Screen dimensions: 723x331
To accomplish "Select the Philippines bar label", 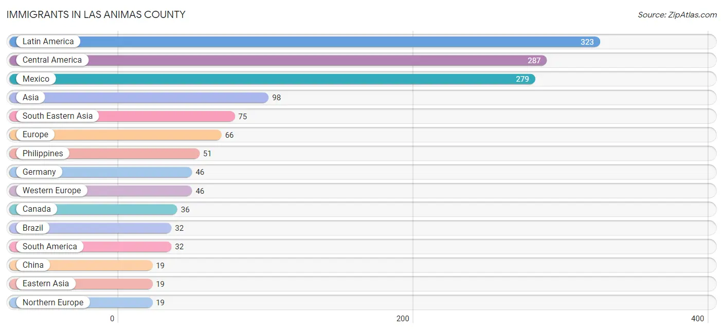I will coord(43,154).
